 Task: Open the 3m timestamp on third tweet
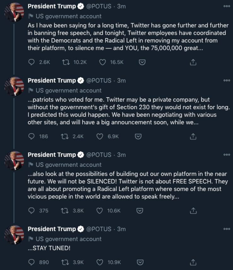(x=122, y=155)
